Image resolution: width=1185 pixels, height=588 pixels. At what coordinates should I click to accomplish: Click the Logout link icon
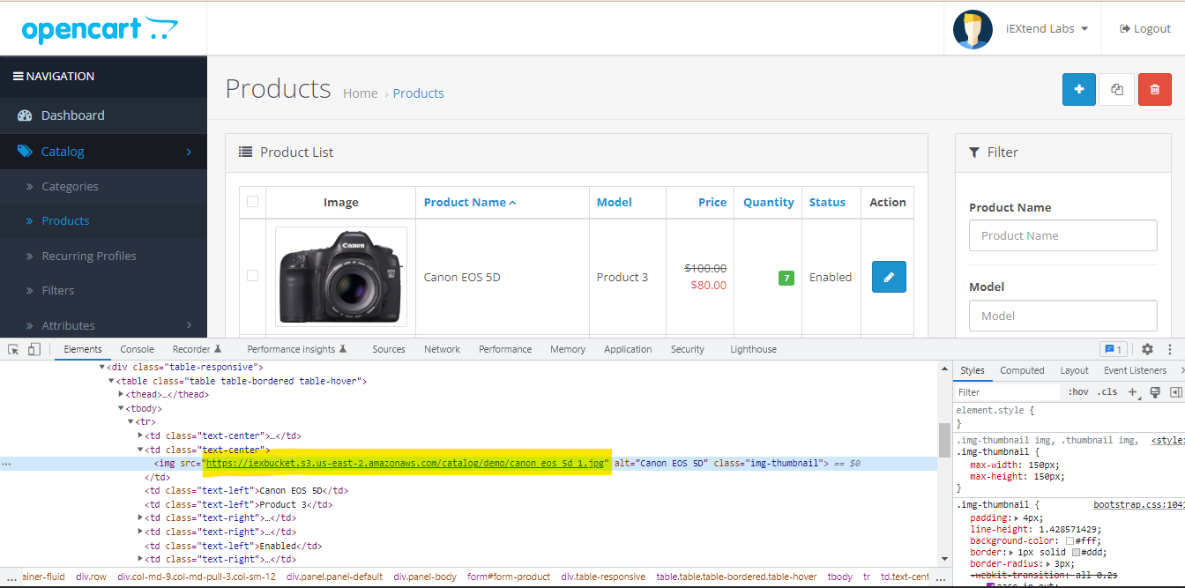click(x=1125, y=29)
